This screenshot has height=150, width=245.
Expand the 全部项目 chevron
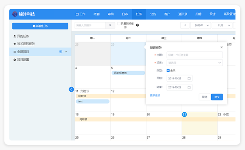[x=66, y=52]
